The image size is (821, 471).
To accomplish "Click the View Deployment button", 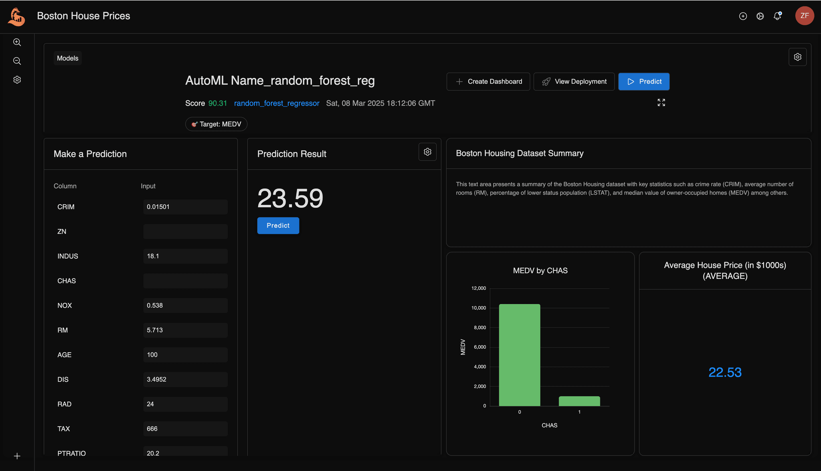I will pos(574,82).
